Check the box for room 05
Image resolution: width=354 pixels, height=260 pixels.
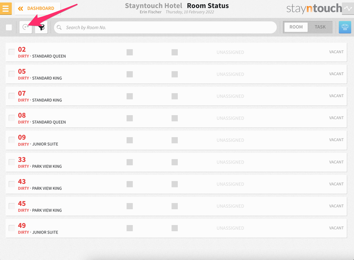pos(12,74)
